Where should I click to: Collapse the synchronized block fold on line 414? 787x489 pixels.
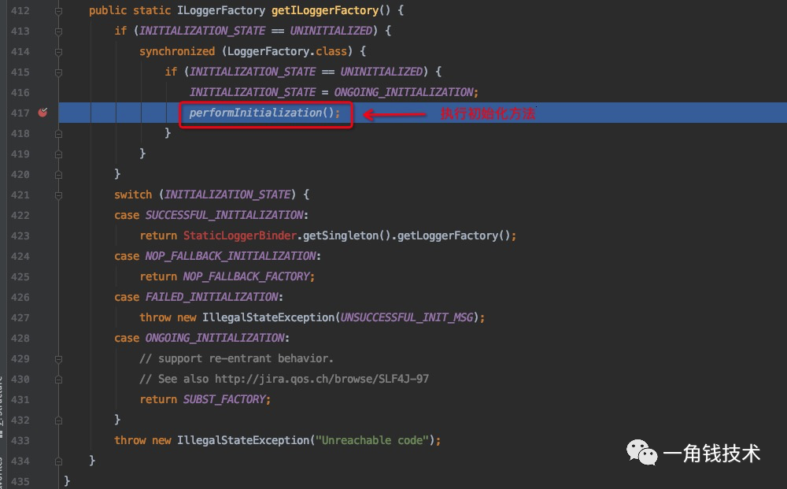click(58, 52)
